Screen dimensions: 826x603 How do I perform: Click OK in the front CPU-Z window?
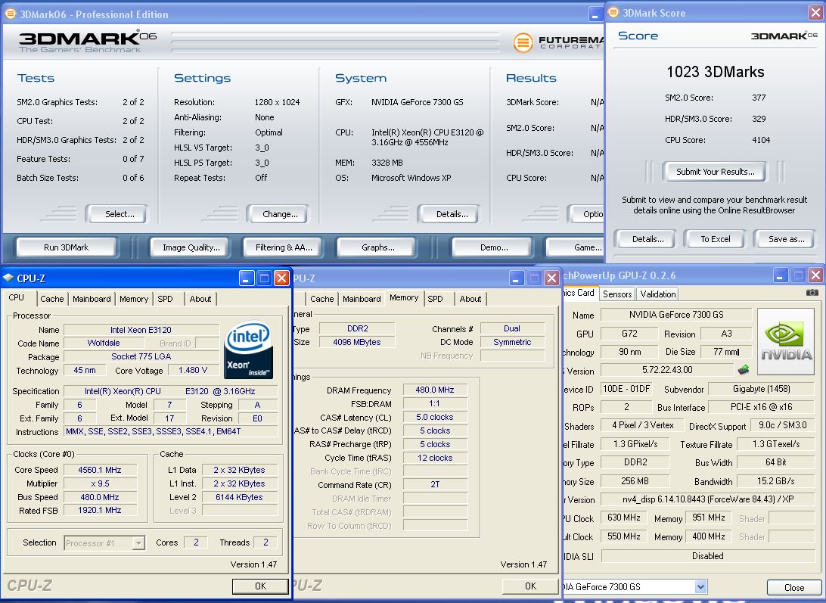(260, 586)
